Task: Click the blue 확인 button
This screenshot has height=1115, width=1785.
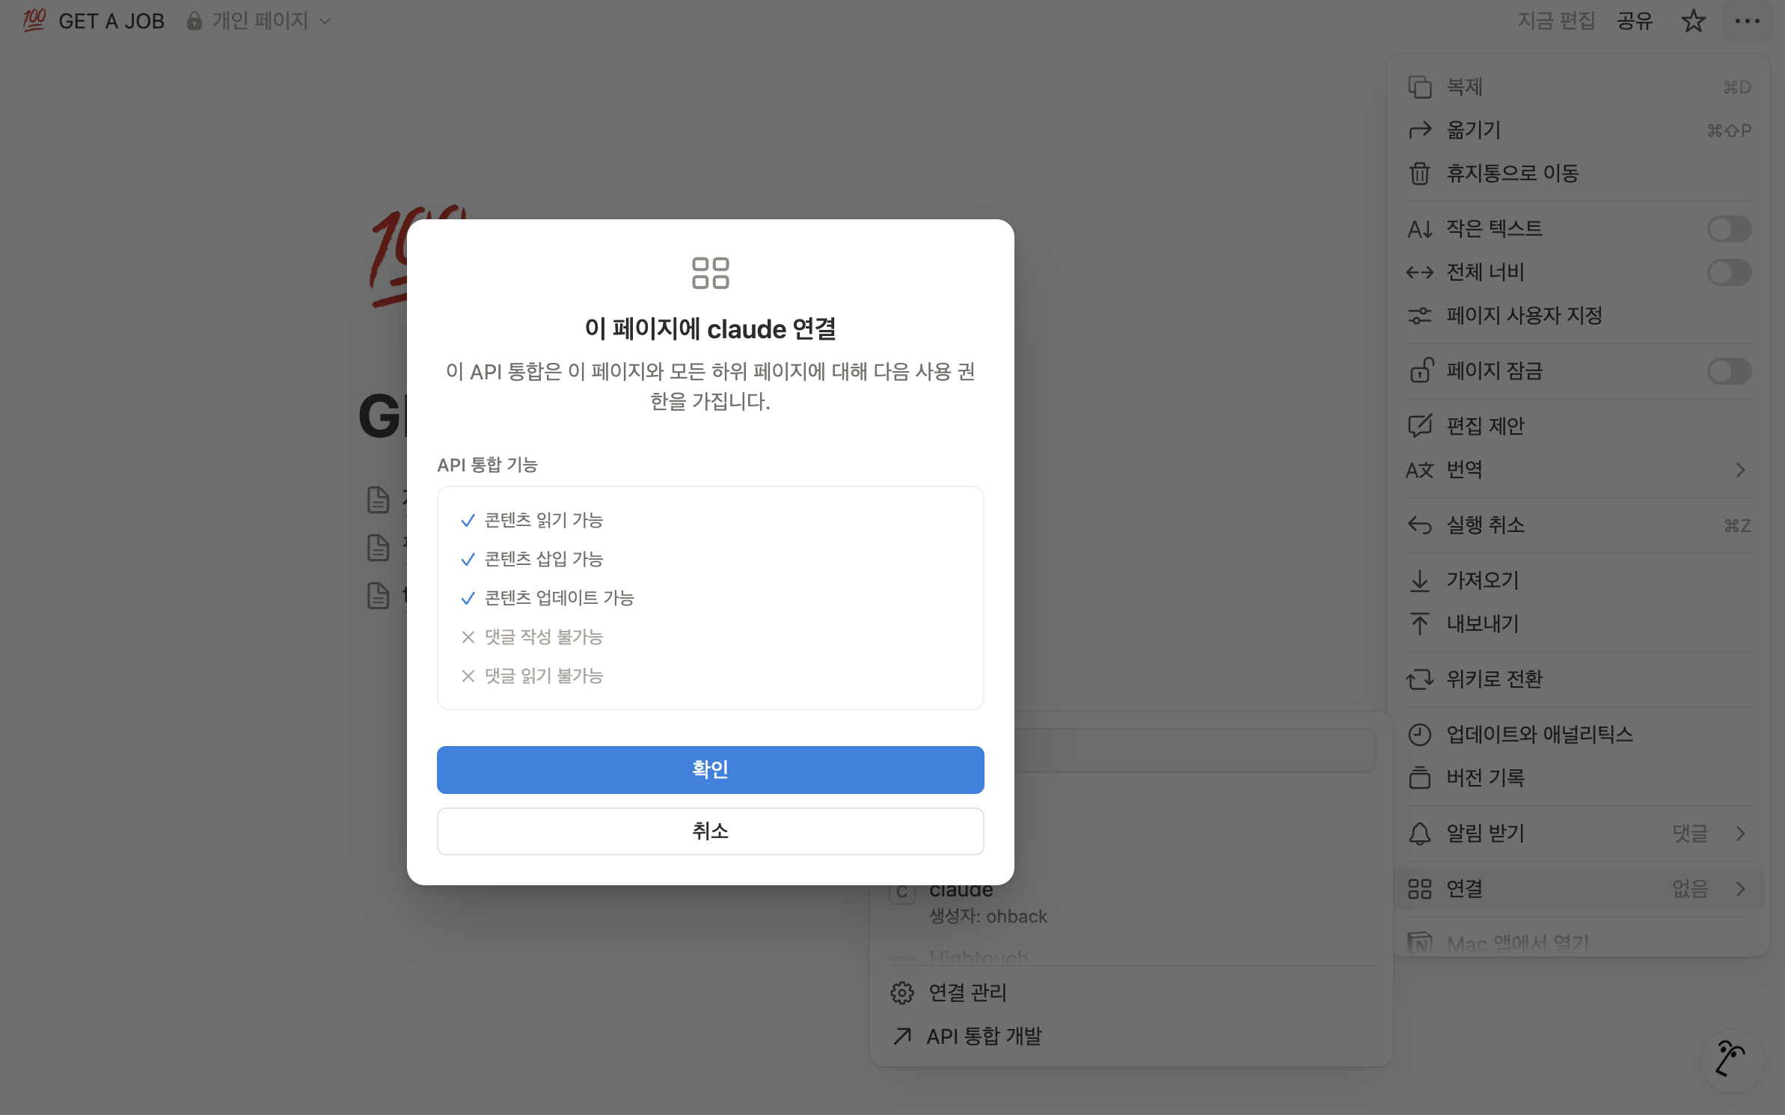Action: coord(710,770)
